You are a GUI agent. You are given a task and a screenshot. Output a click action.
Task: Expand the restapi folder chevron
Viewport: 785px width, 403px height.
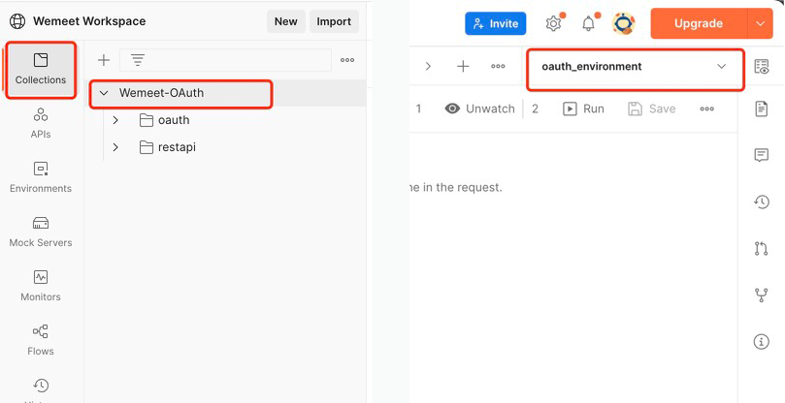point(115,147)
